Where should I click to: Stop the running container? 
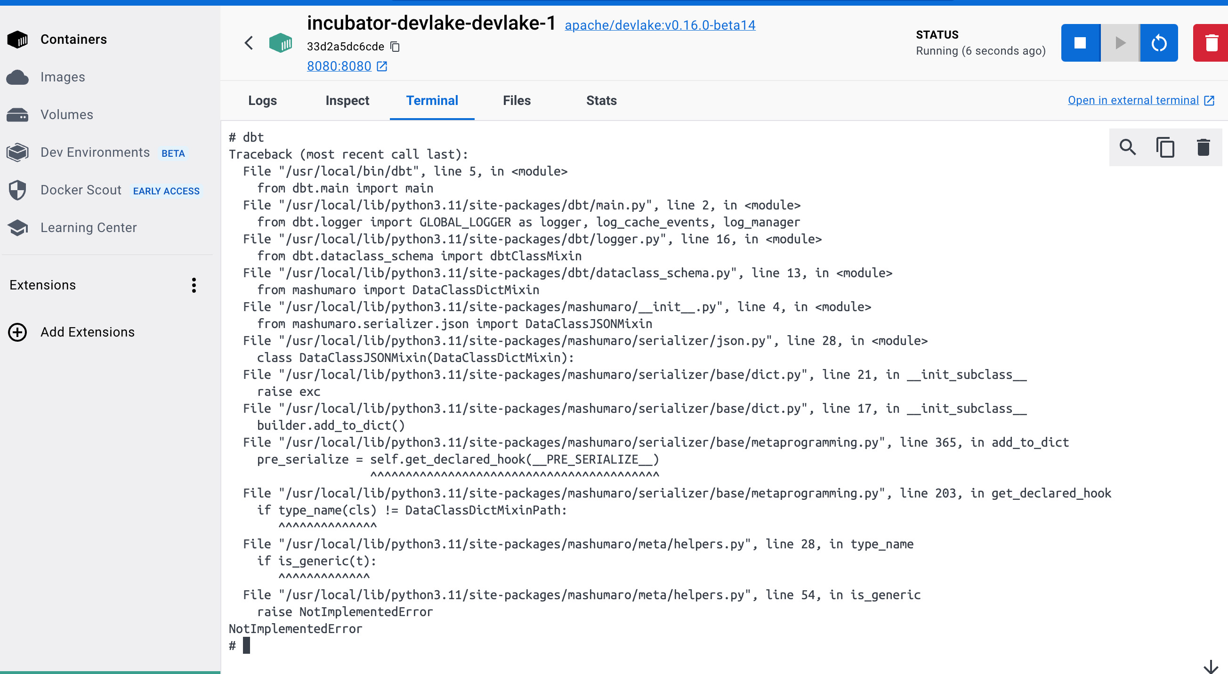tap(1080, 43)
